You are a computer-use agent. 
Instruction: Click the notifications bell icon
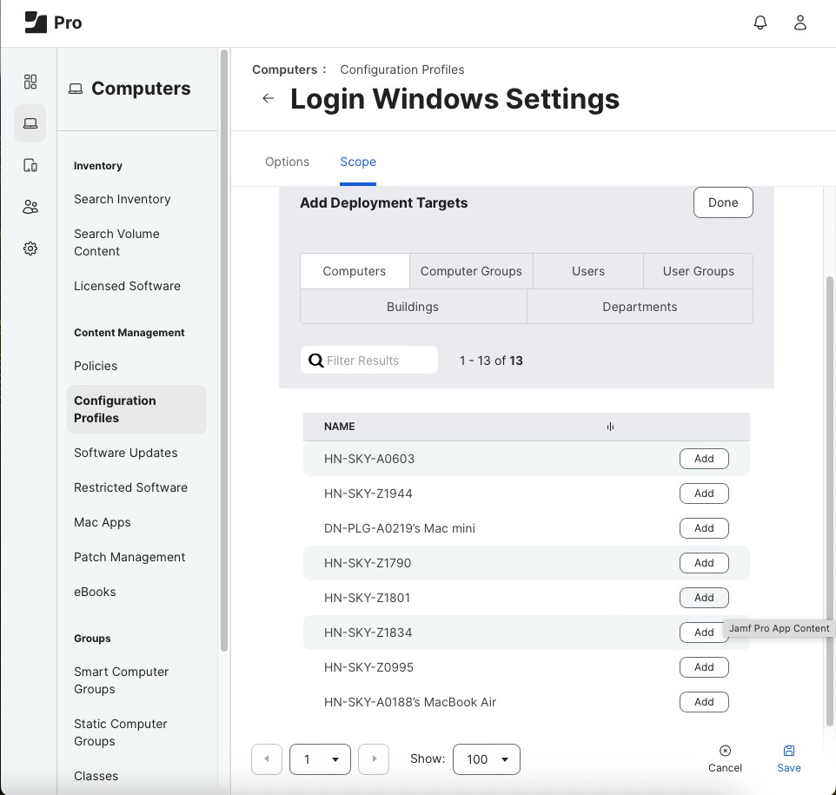tap(760, 23)
